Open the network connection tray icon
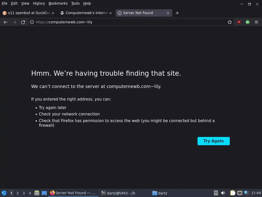The width and height of the screenshot is (262, 197). click(x=240, y=193)
